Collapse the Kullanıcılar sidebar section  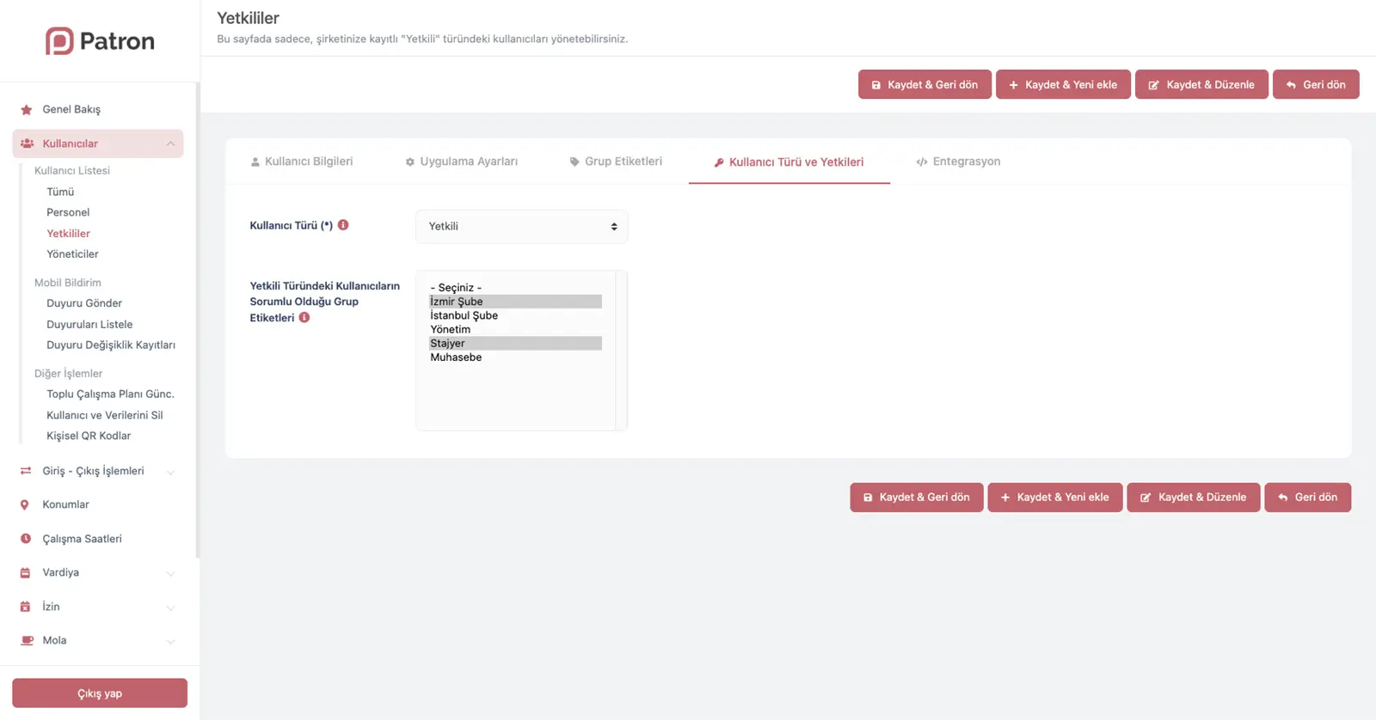point(170,143)
